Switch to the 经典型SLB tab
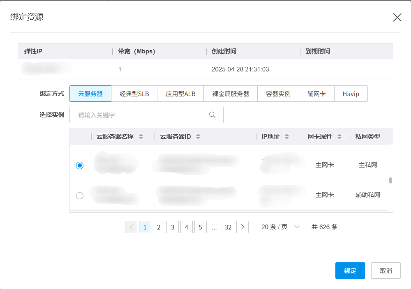Screen dimensions: 411x289 [134, 94]
